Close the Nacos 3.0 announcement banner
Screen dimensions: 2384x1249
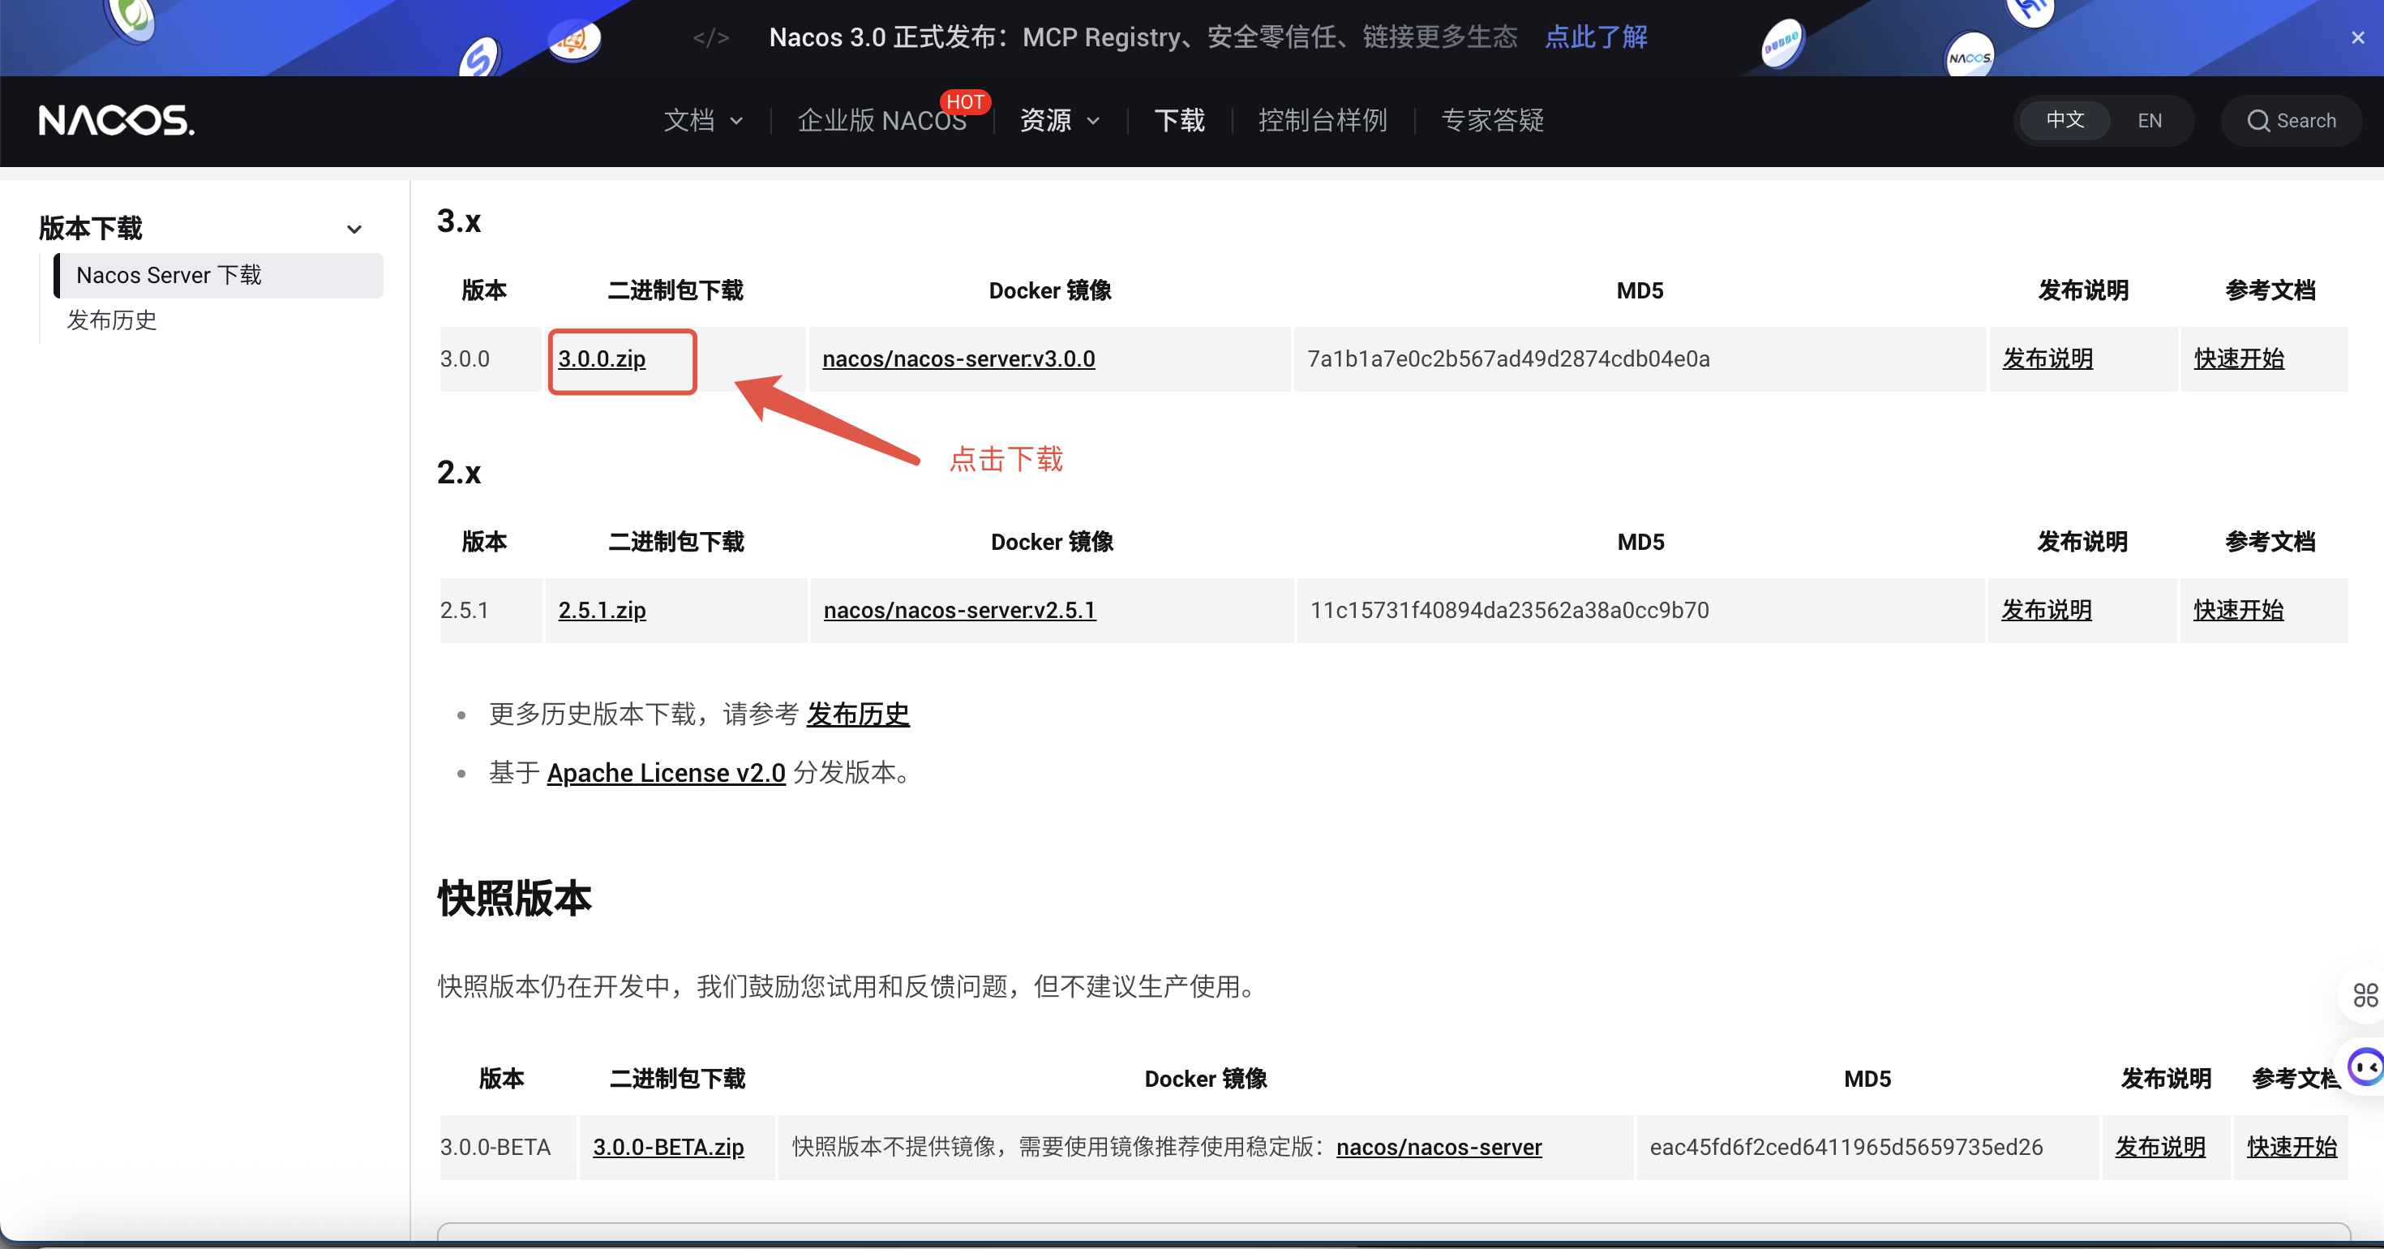pos(2357,38)
